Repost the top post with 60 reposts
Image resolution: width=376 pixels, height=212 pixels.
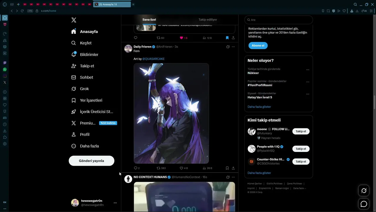click(160, 38)
